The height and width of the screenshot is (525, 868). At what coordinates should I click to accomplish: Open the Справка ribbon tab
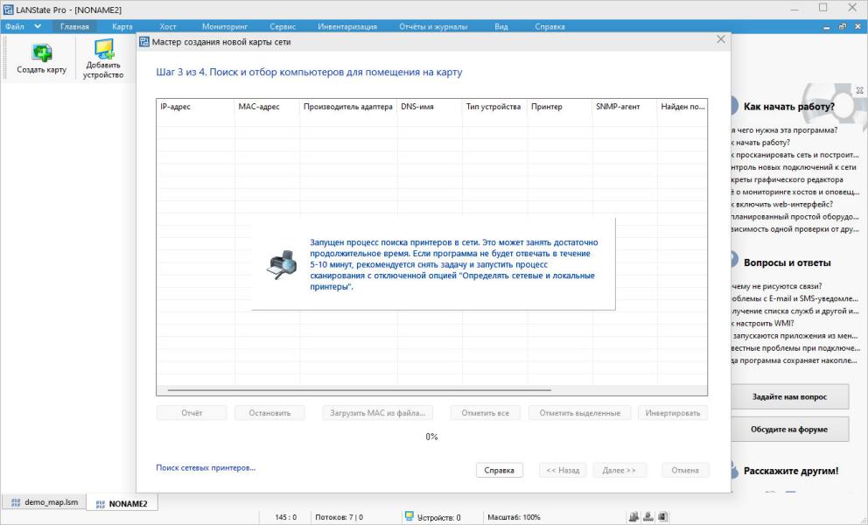pos(549,26)
